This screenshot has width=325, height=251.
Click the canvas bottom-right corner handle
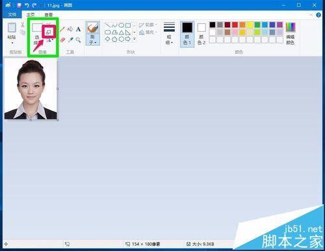click(58, 120)
